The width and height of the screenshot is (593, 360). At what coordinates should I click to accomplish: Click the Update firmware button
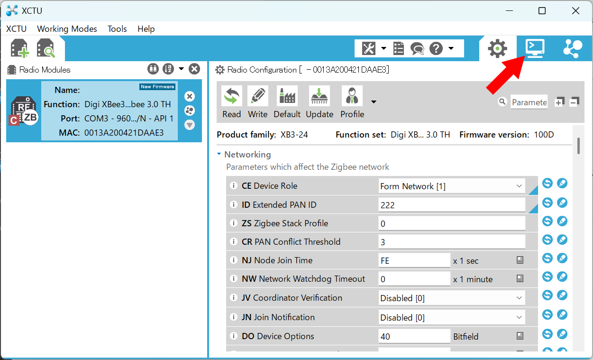pyautogui.click(x=319, y=102)
